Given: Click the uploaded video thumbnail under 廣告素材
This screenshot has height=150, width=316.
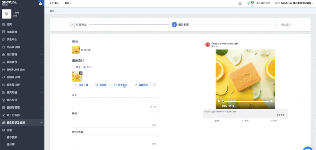Looking at the screenshot, I should pos(77,76).
